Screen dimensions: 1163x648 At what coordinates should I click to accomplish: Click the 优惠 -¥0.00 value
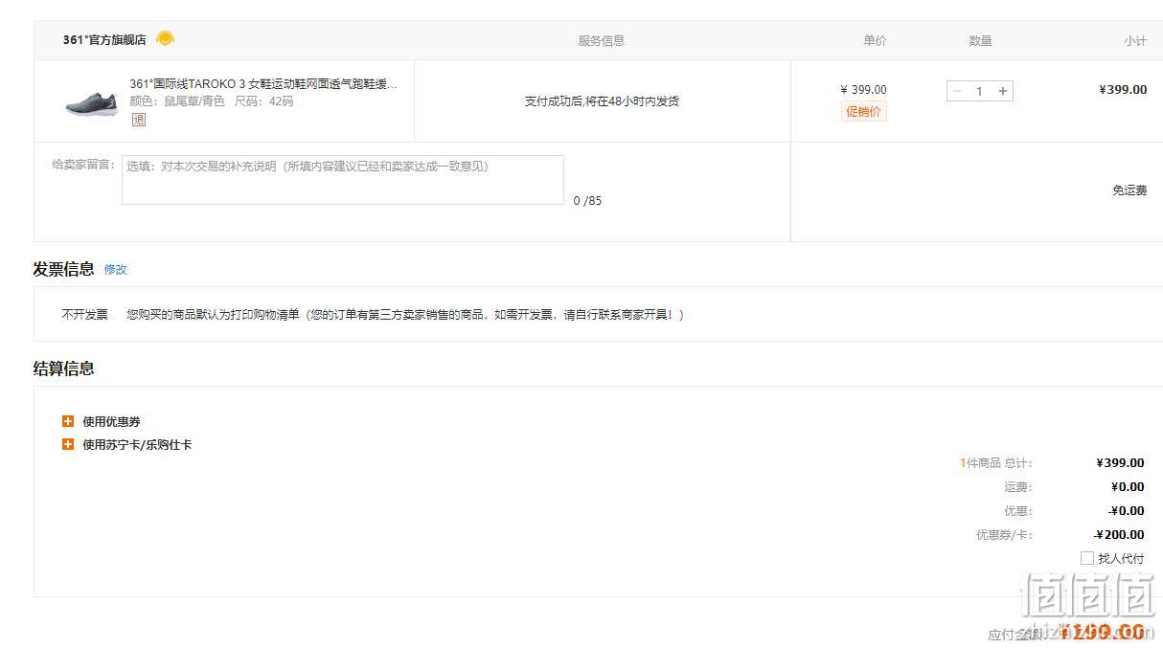pyautogui.click(x=1126, y=511)
